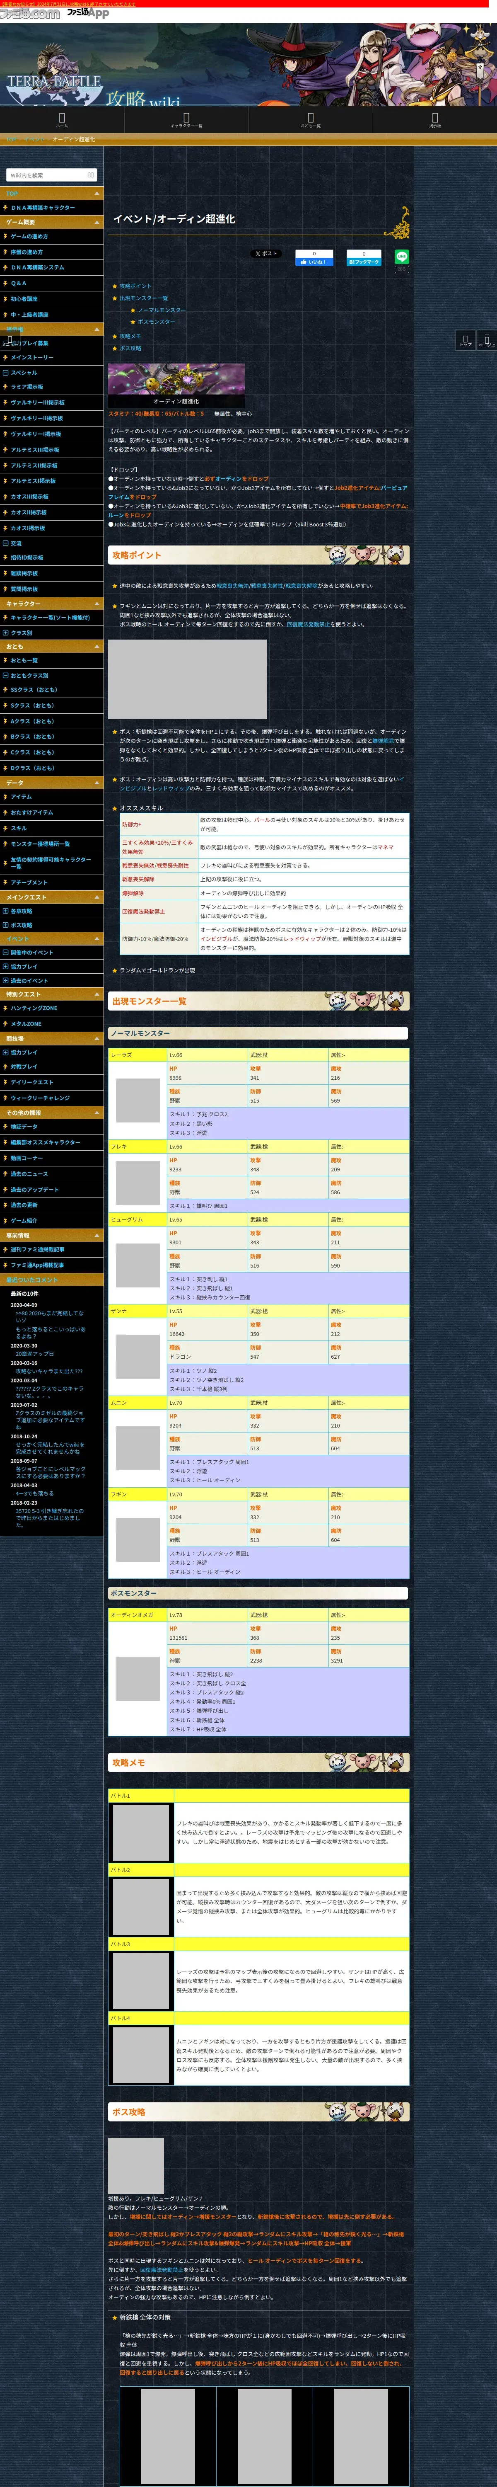Click the B!ブックマーク button
The height and width of the screenshot is (2487, 497).
pos(364,262)
